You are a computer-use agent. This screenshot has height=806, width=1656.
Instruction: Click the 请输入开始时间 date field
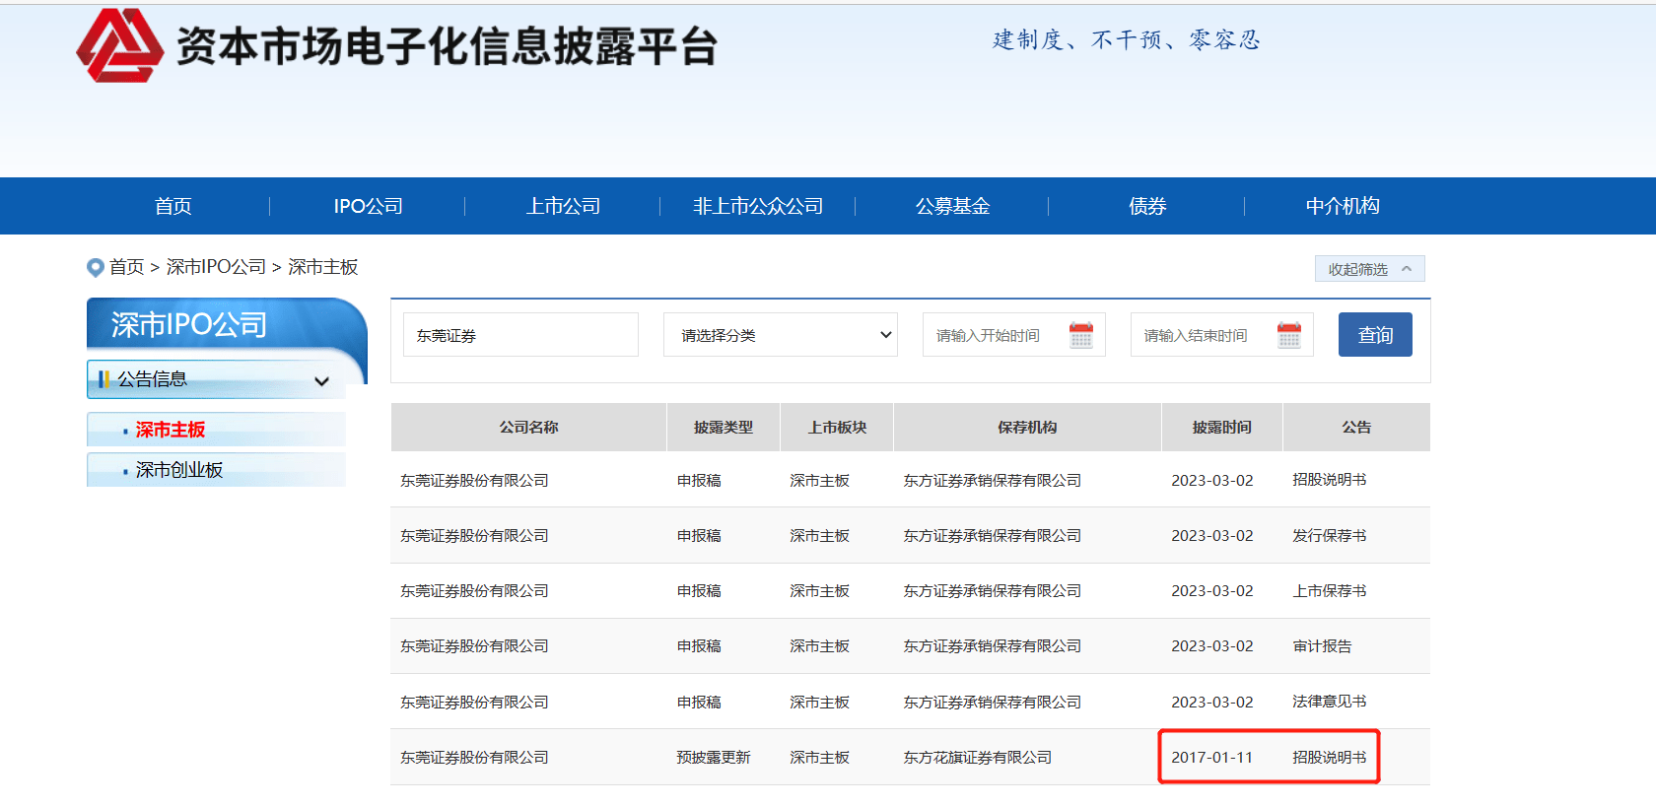point(1013,335)
